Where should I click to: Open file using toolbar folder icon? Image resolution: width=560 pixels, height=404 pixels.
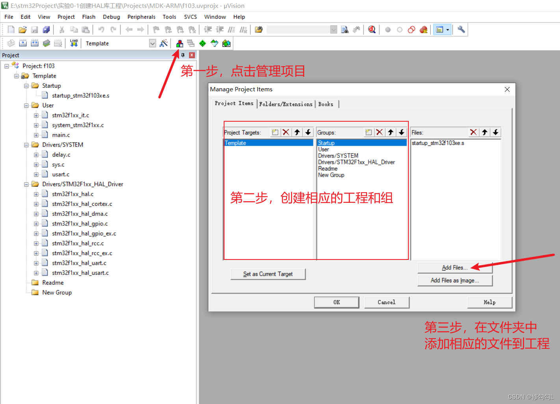coord(23,30)
